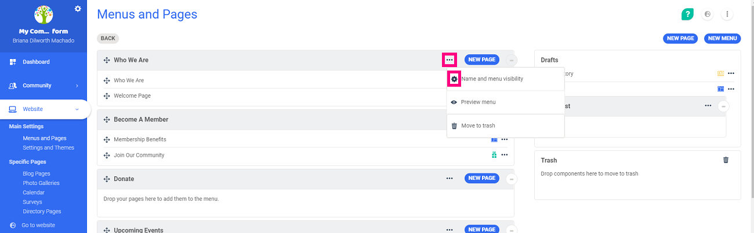
Task: Open Join Our Community three-dot options
Action: coord(505,155)
